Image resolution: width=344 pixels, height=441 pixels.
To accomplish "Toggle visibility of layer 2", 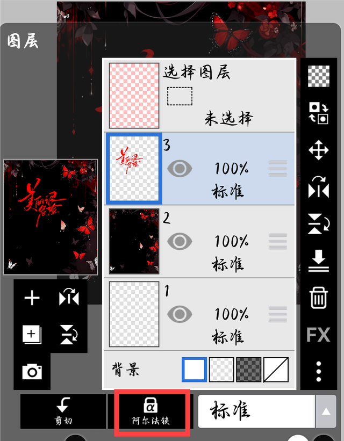I will pyautogui.click(x=180, y=241).
